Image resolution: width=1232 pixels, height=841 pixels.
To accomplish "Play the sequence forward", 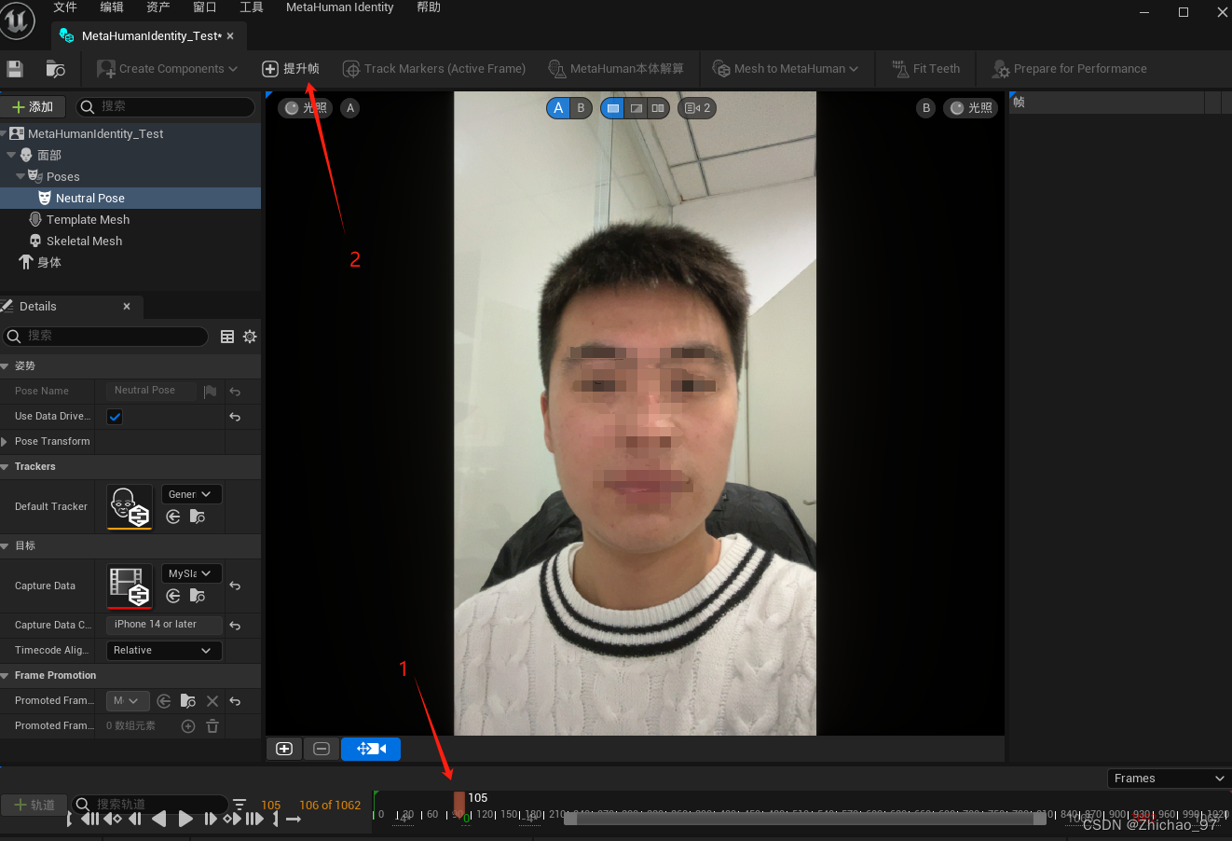I will coord(185,819).
